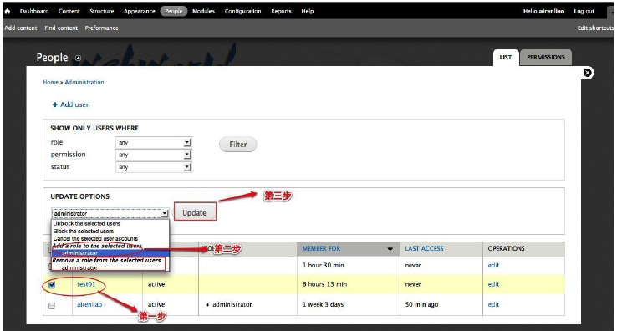Open the Help menu

click(x=308, y=12)
